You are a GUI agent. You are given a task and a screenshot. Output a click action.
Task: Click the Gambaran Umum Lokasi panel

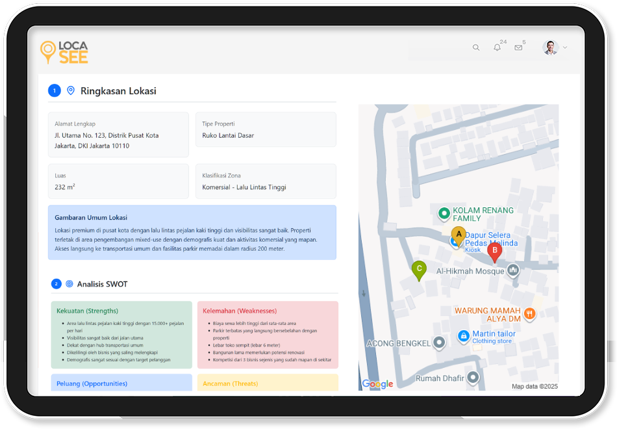pyautogui.click(x=192, y=233)
